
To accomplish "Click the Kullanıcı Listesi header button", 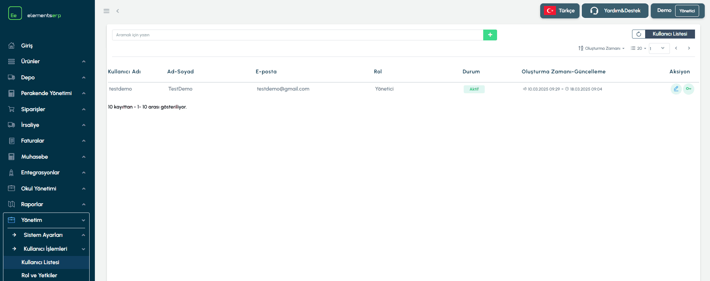I will (x=670, y=34).
